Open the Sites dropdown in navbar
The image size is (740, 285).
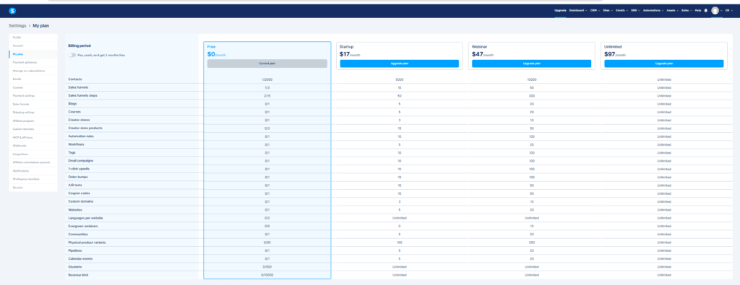click(608, 10)
